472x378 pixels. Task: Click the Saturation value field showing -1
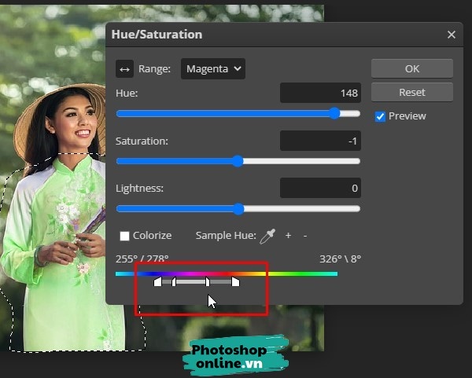point(320,141)
